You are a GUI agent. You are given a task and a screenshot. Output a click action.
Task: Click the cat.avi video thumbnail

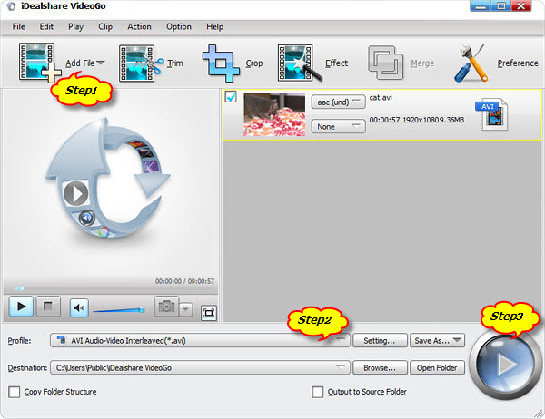point(274,114)
